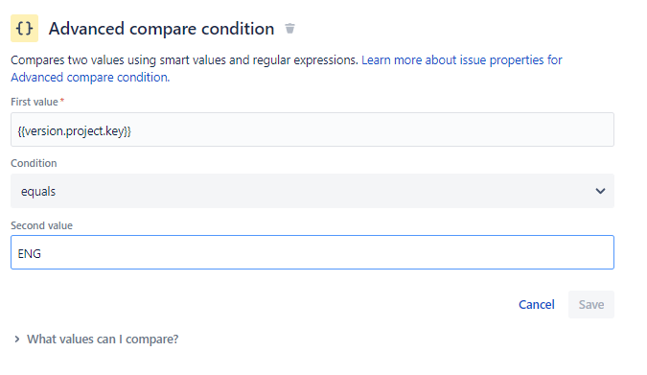Click the Second value label
This screenshot has width=647, height=375.
click(x=41, y=225)
